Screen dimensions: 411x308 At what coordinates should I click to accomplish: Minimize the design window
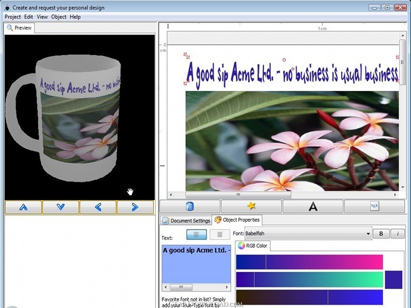[x=375, y=7]
